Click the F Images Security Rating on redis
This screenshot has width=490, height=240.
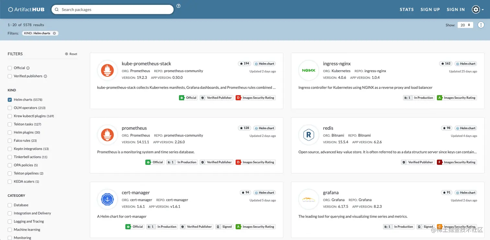[x=457, y=162]
